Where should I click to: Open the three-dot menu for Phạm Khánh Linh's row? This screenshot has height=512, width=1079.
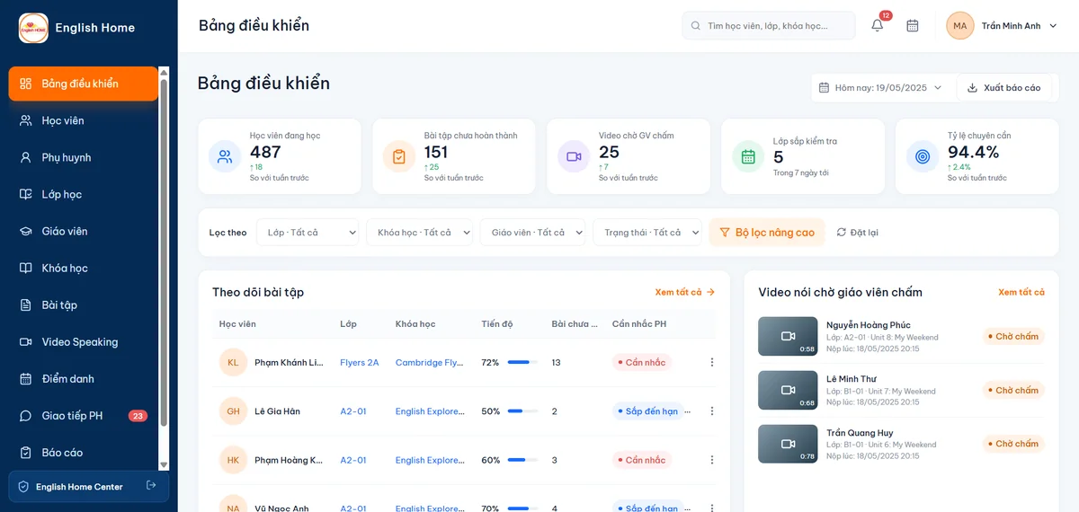(x=712, y=363)
